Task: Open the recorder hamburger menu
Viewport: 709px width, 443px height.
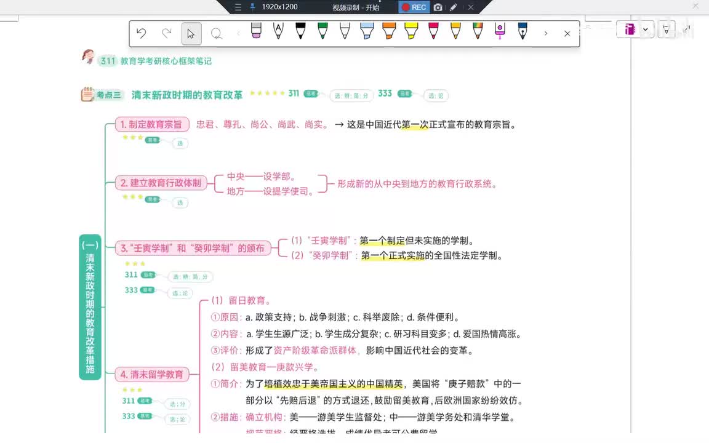Action: (238, 7)
